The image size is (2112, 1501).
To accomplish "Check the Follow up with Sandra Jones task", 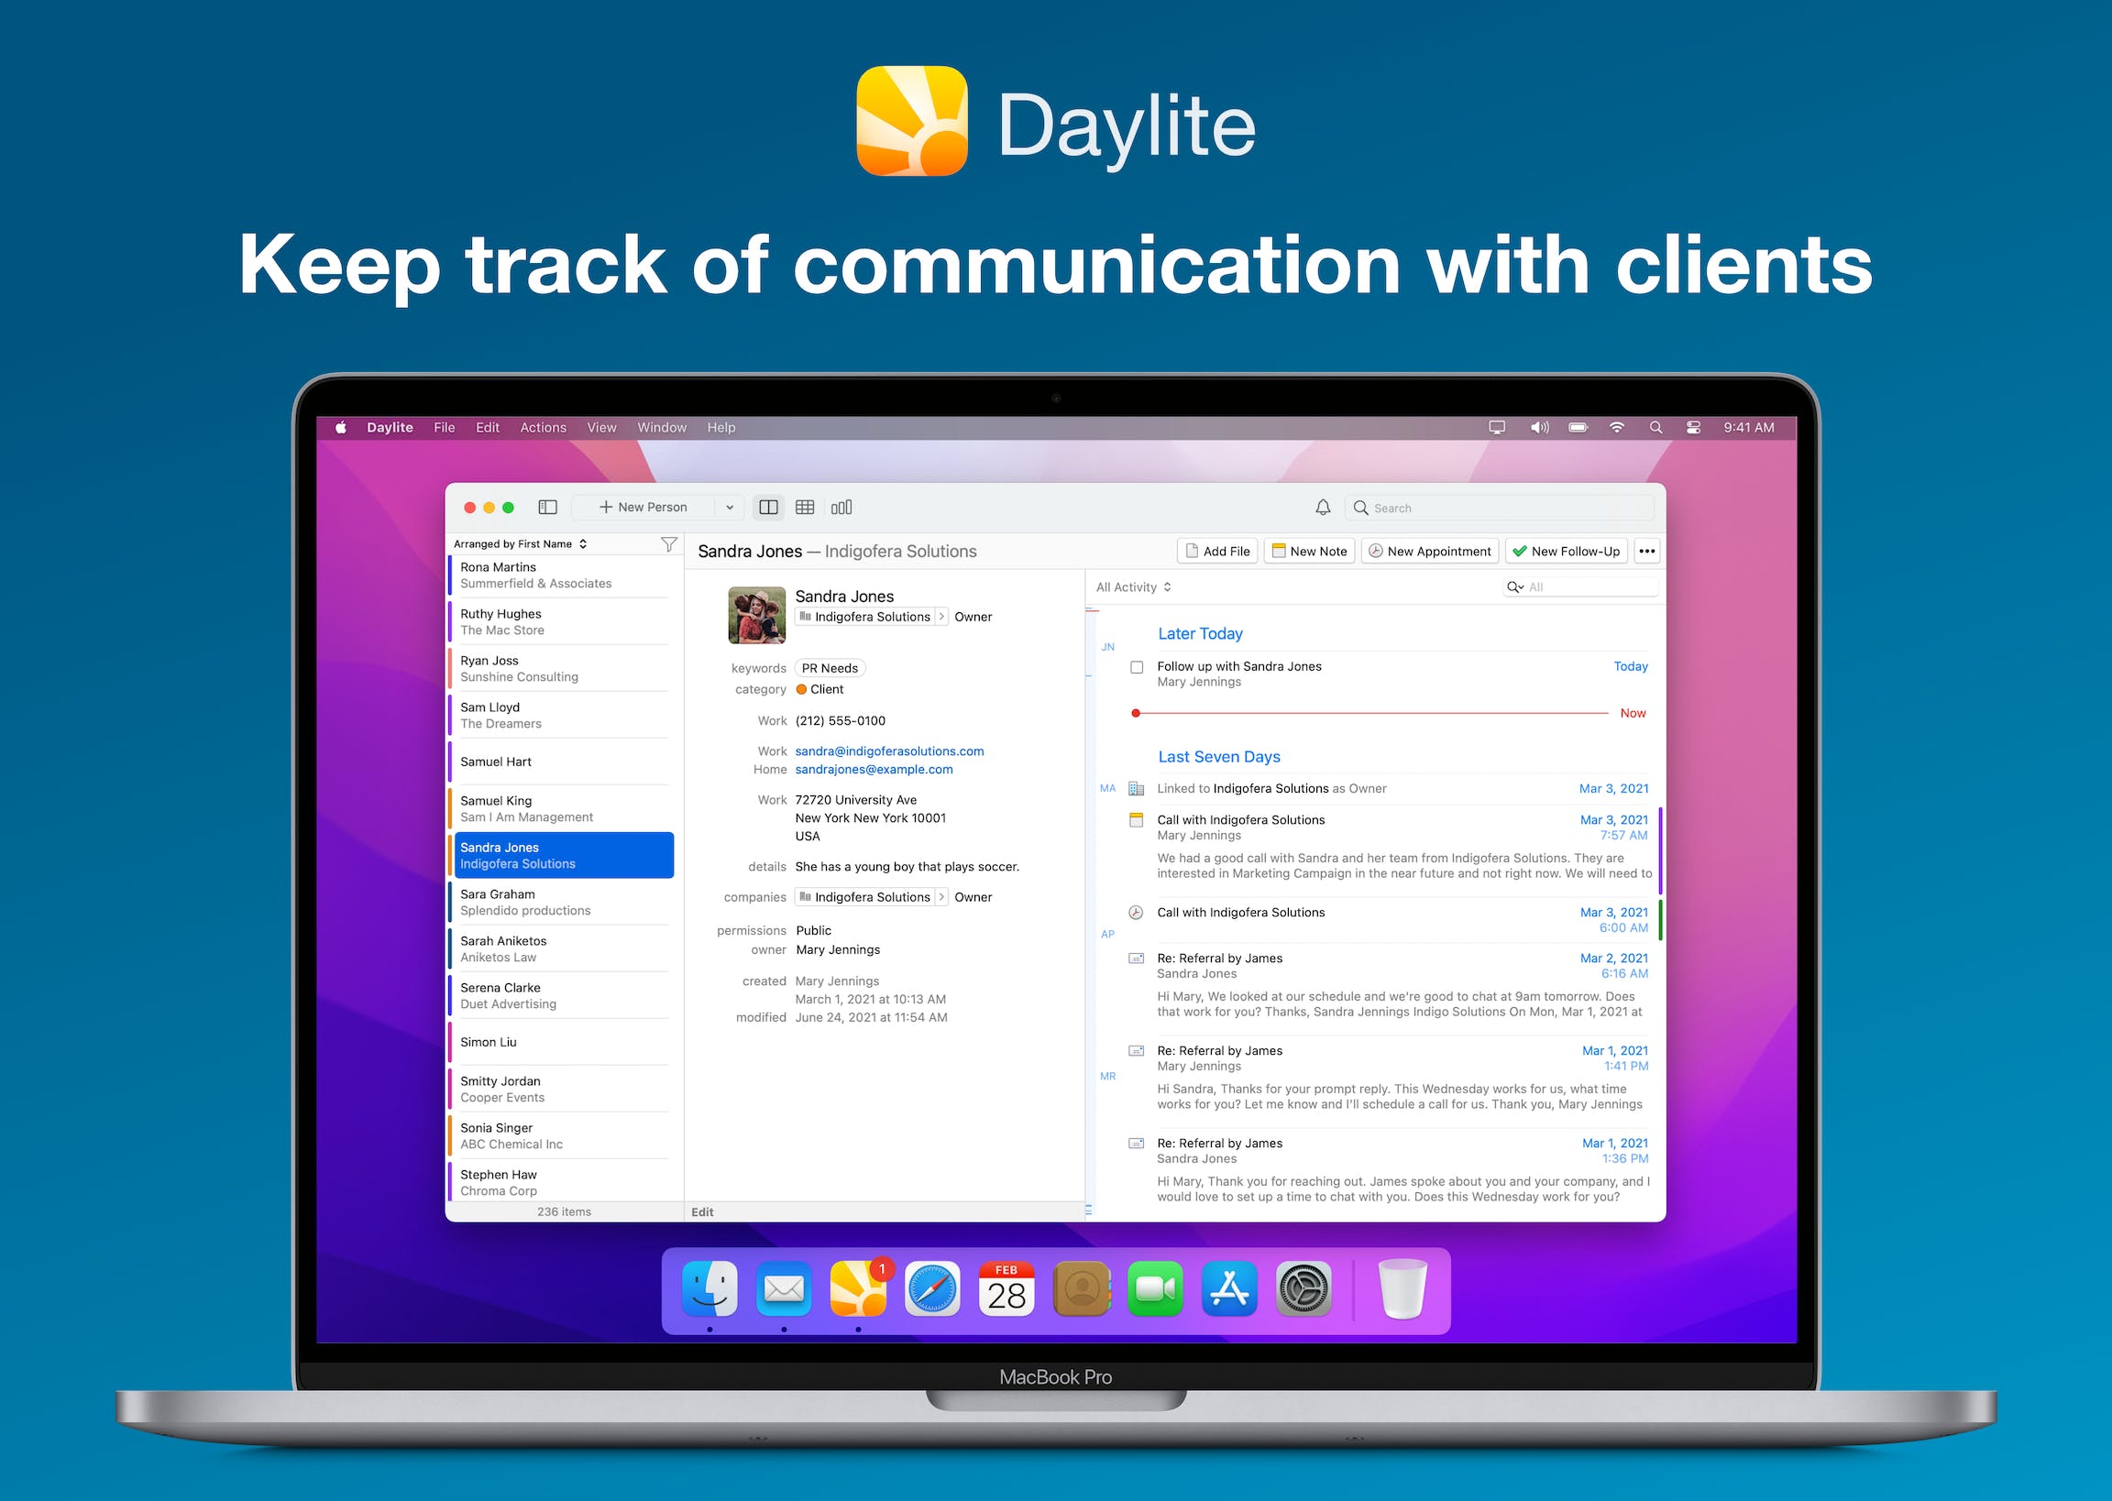I will click(1136, 666).
